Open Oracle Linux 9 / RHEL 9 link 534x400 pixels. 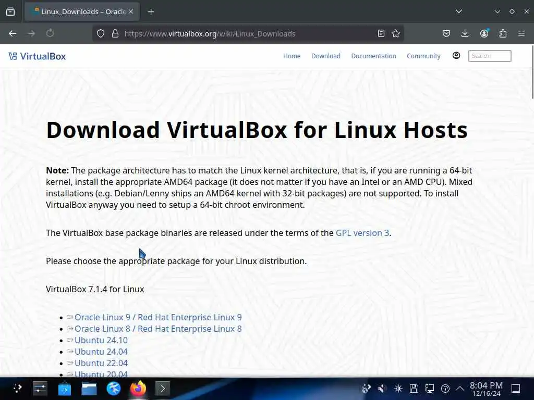(158, 317)
